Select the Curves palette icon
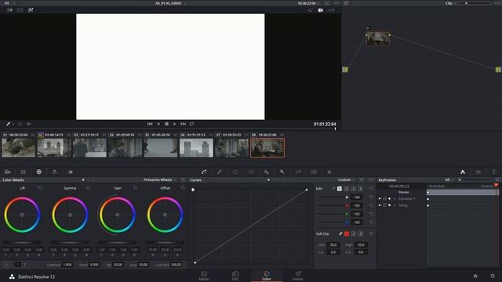502x282 pixels. pyautogui.click(x=204, y=172)
